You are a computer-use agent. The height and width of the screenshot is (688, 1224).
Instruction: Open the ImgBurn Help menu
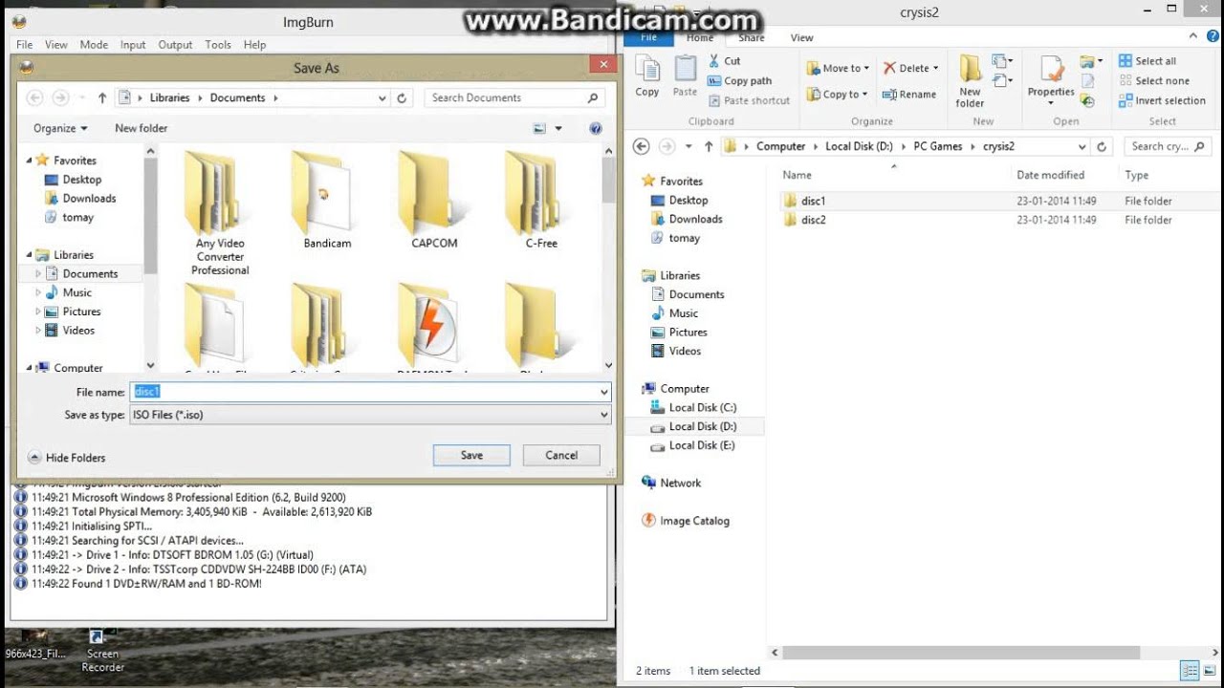point(254,45)
